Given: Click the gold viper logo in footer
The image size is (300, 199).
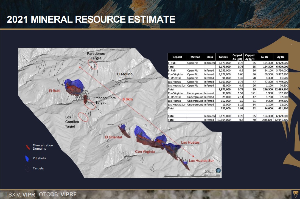Looking at the screenshot, I should pyautogui.click(x=296, y=193).
